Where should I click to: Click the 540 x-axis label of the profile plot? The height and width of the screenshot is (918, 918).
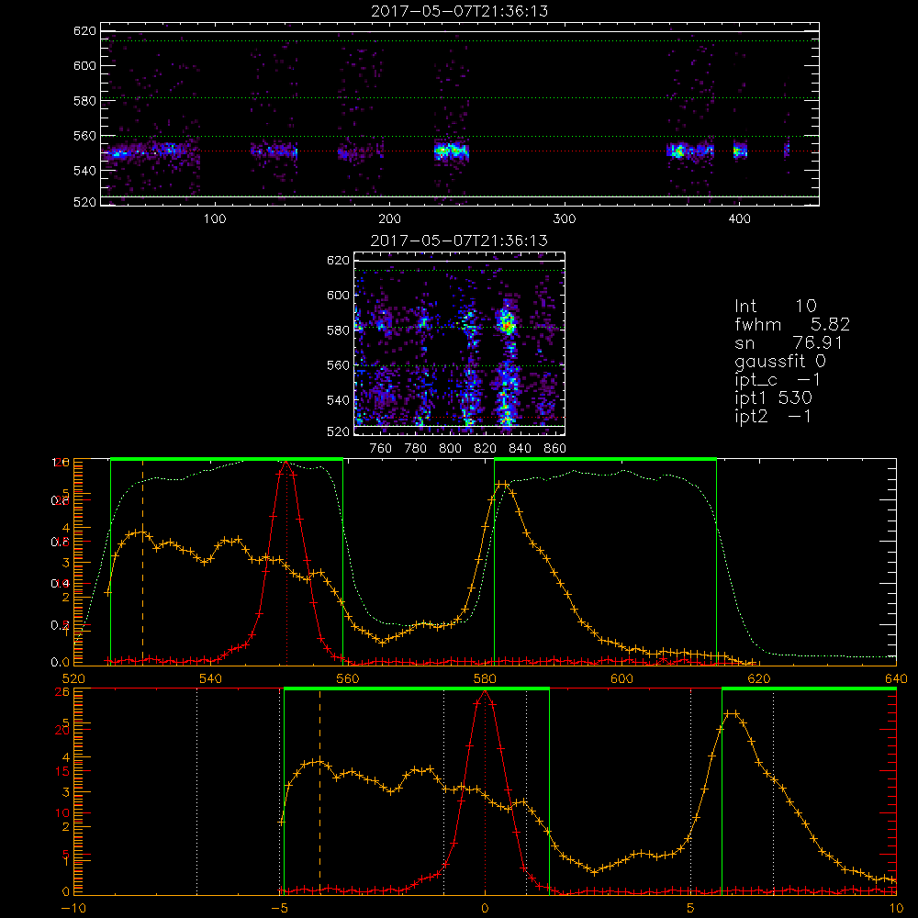211,678
